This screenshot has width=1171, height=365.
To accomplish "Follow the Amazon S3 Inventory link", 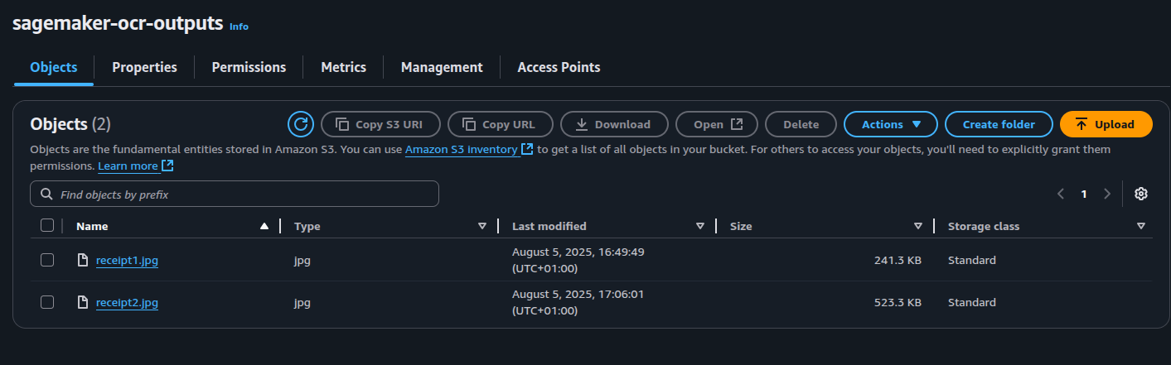I will tap(462, 149).
